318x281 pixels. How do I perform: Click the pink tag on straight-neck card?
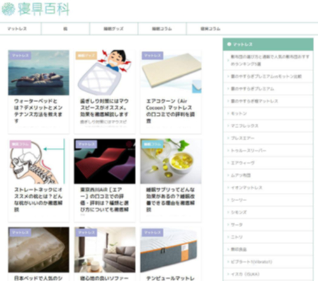[20, 144]
